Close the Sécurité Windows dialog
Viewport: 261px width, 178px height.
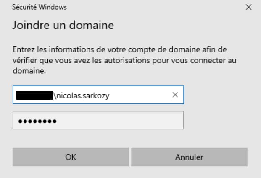[249, 7]
